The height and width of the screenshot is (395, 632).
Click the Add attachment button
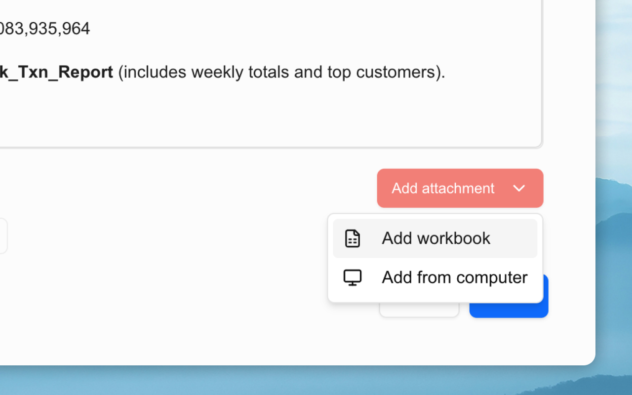pos(443,188)
